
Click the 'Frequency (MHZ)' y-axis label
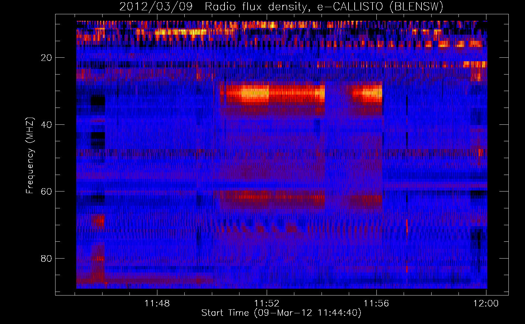(x=30, y=156)
